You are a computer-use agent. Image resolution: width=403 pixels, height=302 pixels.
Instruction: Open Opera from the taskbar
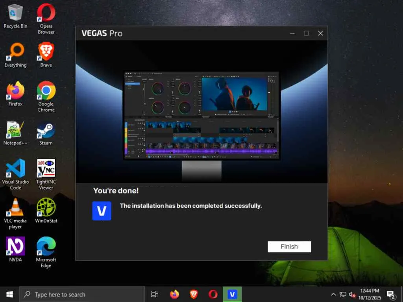pos(213,294)
